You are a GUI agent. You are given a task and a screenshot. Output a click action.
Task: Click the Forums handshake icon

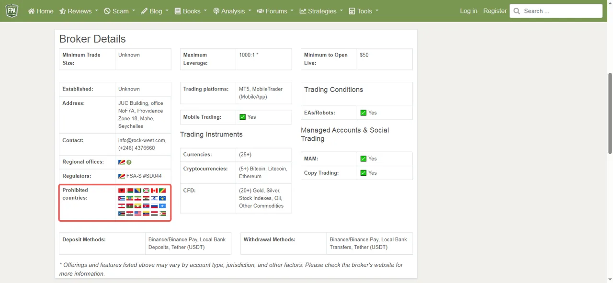coord(261,11)
